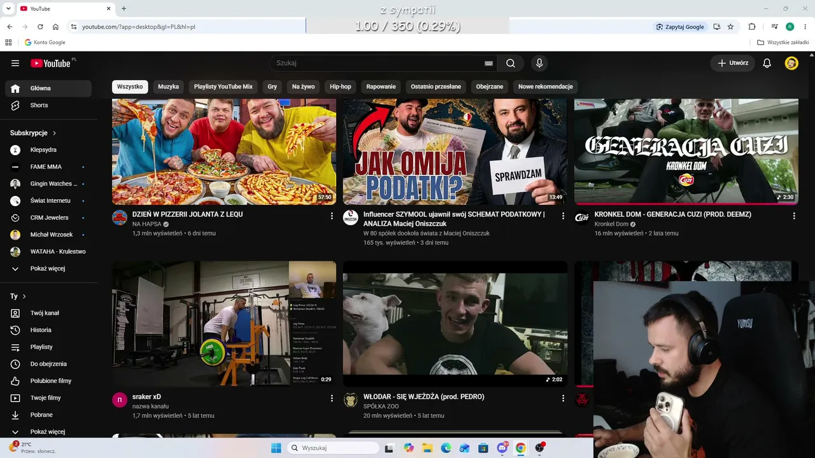
Task: Open the JAK OMIJA PODATKI video thumbnail
Action: (x=455, y=151)
